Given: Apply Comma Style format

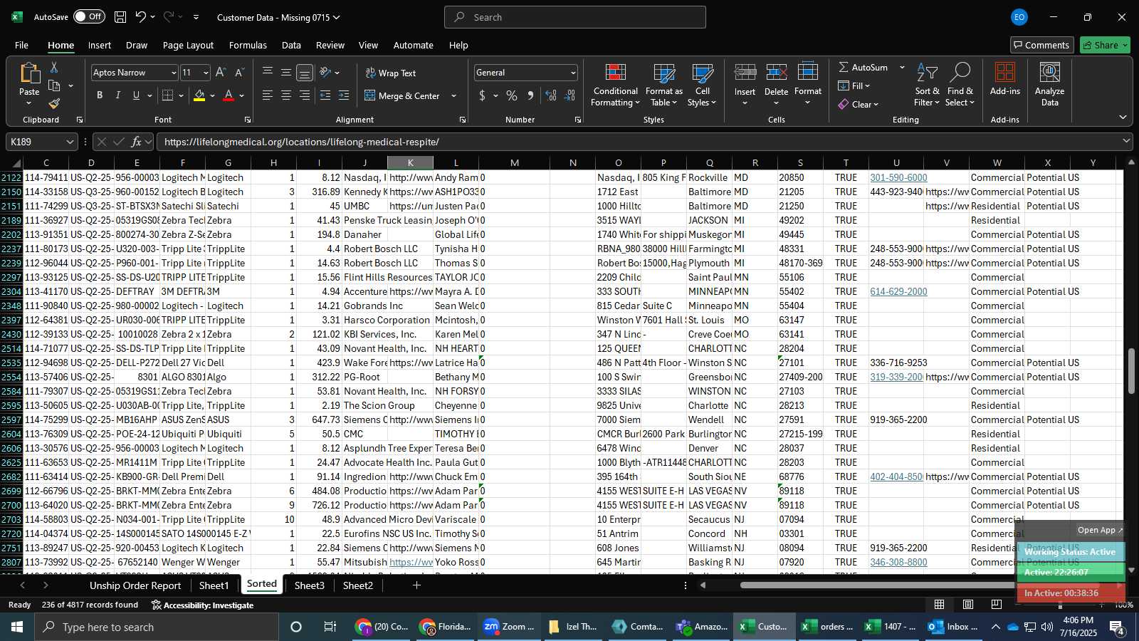Looking at the screenshot, I should pyautogui.click(x=530, y=95).
